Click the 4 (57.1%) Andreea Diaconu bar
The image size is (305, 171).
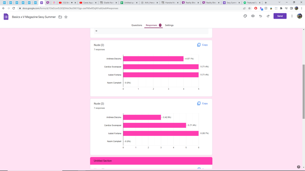[153, 59]
